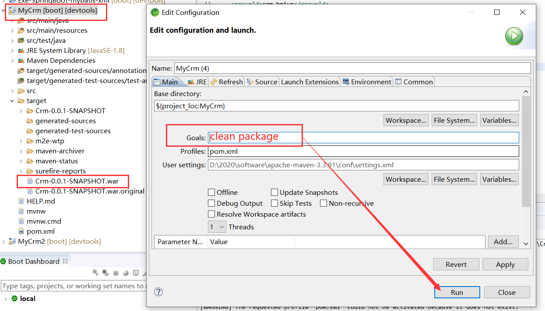The width and height of the screenshot is (545, 311).
Task: Click the local Spring Boot icon
Action: pyautogui.click(x=14, y=298)
